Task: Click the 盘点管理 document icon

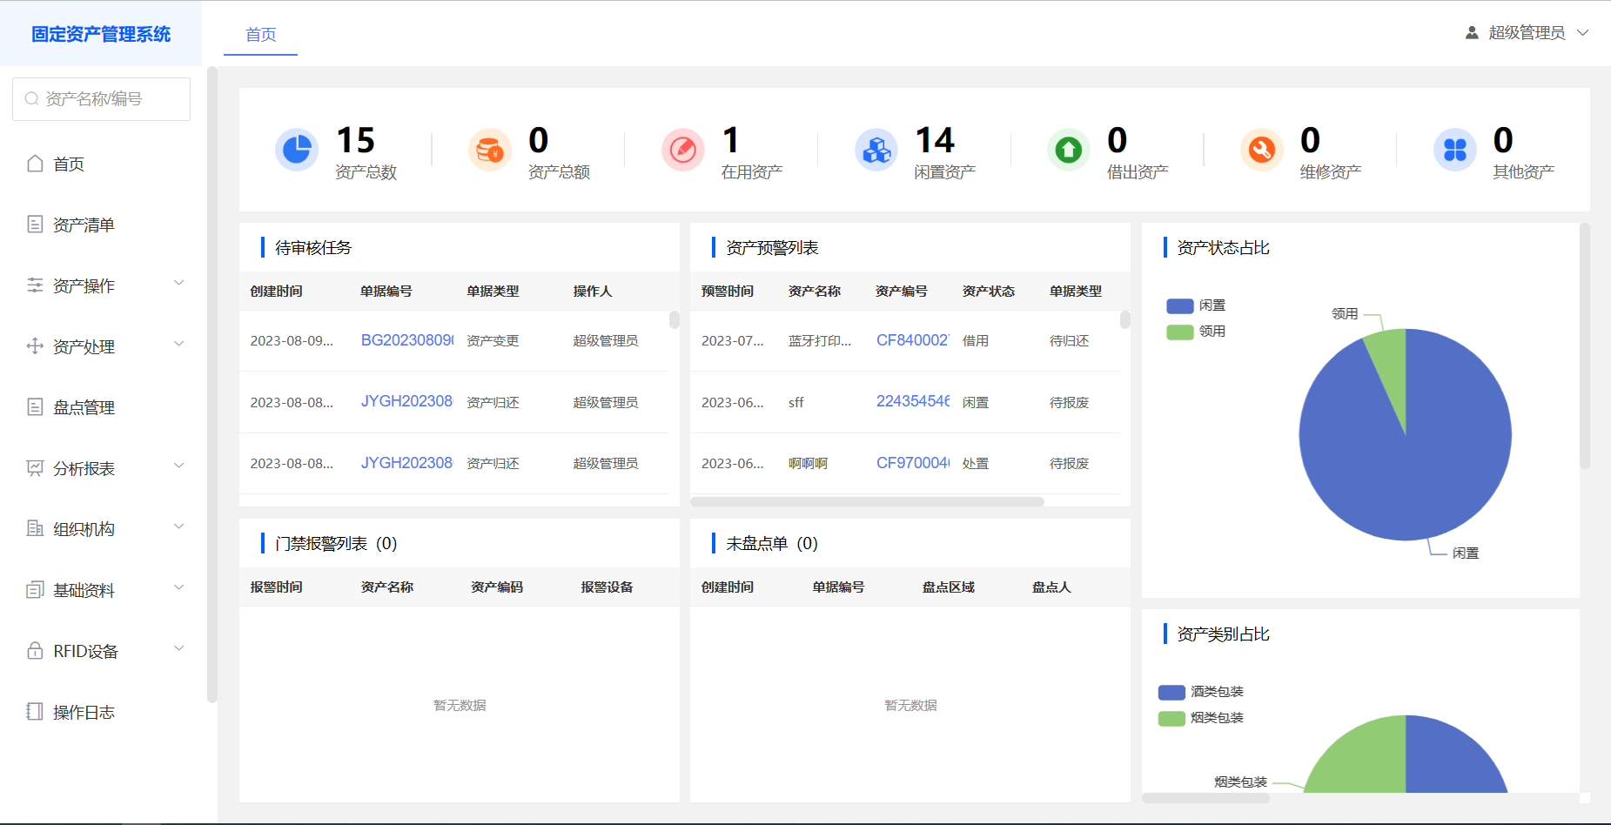Action: pyautogui.click(x=35, y=407)
